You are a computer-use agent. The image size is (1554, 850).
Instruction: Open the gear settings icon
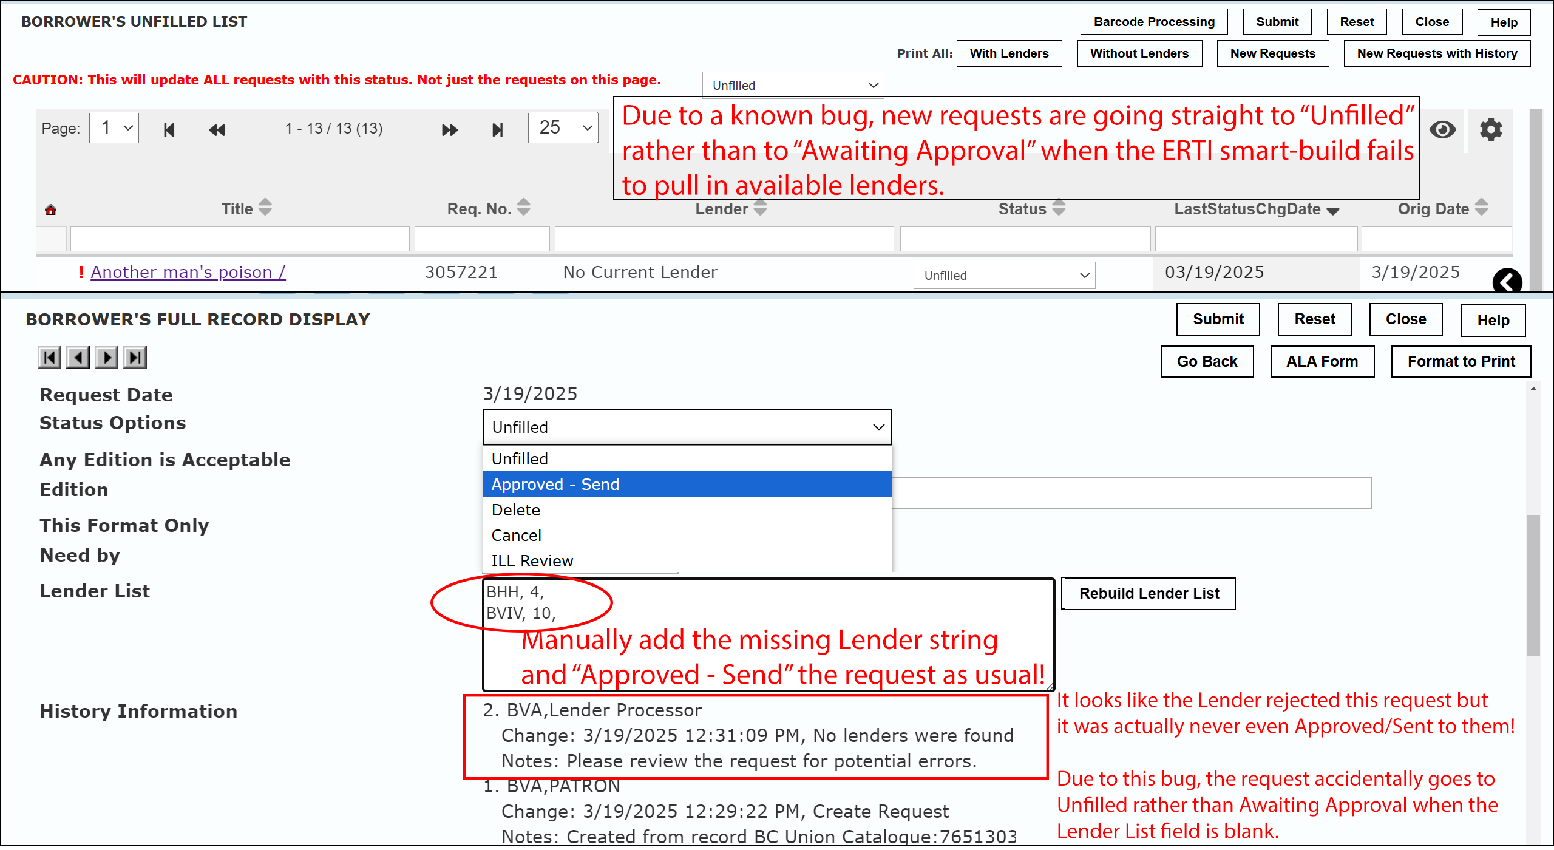[x=1490, y=129]
